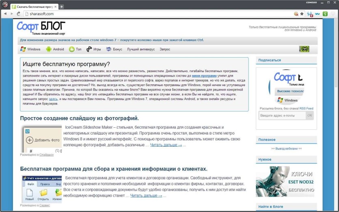Open a new tab with the plus button
This screenshot has height=212, width=339.
[x=61, y=7]
